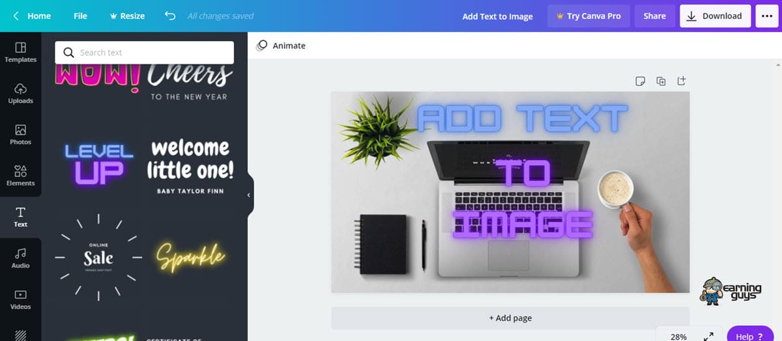Choose the Sparkle neon text template

pos(190,258)
